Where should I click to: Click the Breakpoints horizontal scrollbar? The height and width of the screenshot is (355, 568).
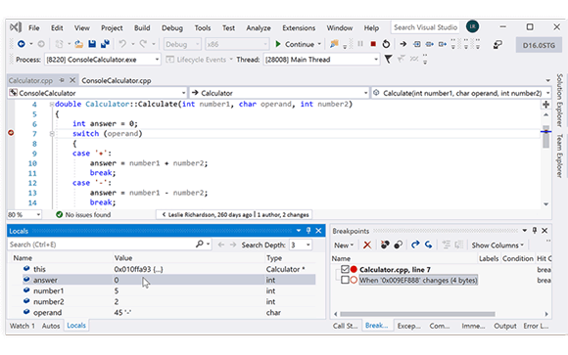coord(417,314)
